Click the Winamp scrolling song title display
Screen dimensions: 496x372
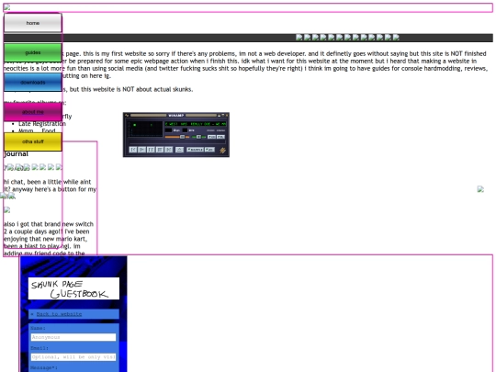click(195, 124)
